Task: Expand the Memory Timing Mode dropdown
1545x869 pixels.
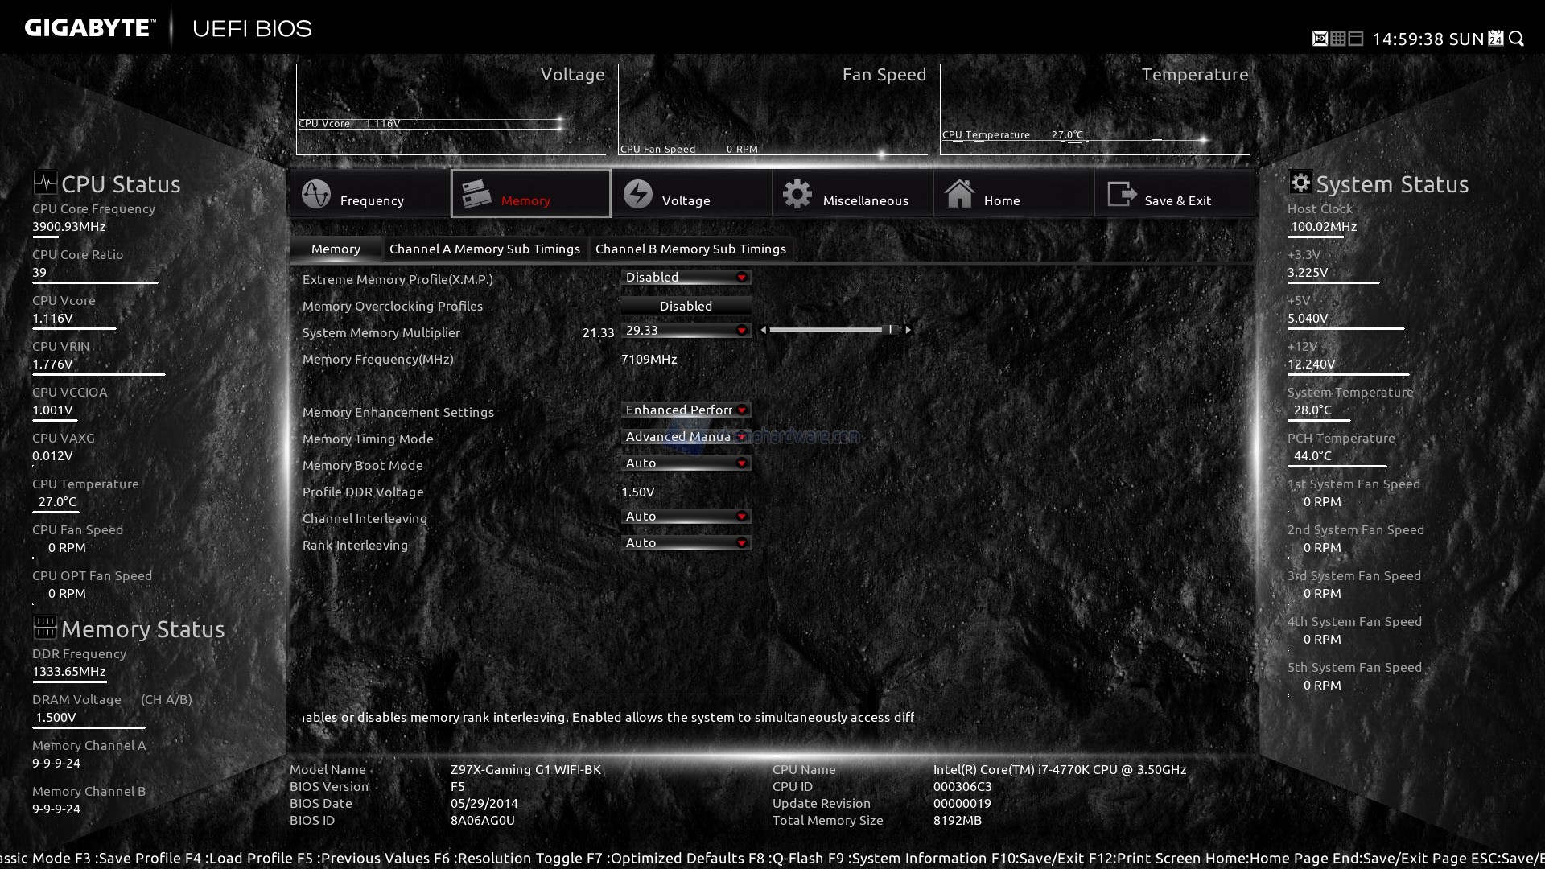Action: pos(686,437)
